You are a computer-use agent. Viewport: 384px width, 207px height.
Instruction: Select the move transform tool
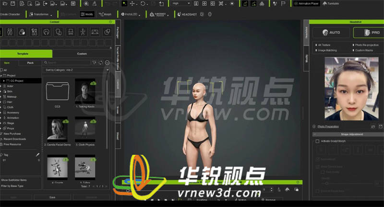coord(132,3)
